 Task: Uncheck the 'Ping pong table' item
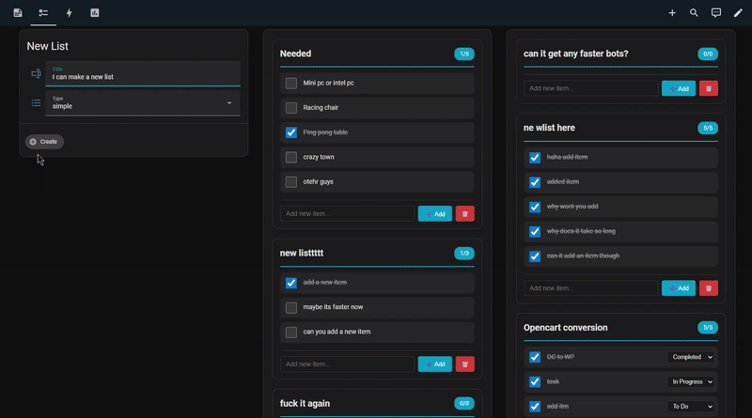tap(291, 132)
